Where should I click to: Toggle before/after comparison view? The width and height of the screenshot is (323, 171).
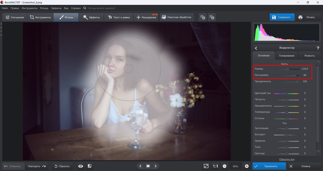click(x=89, y=166)
